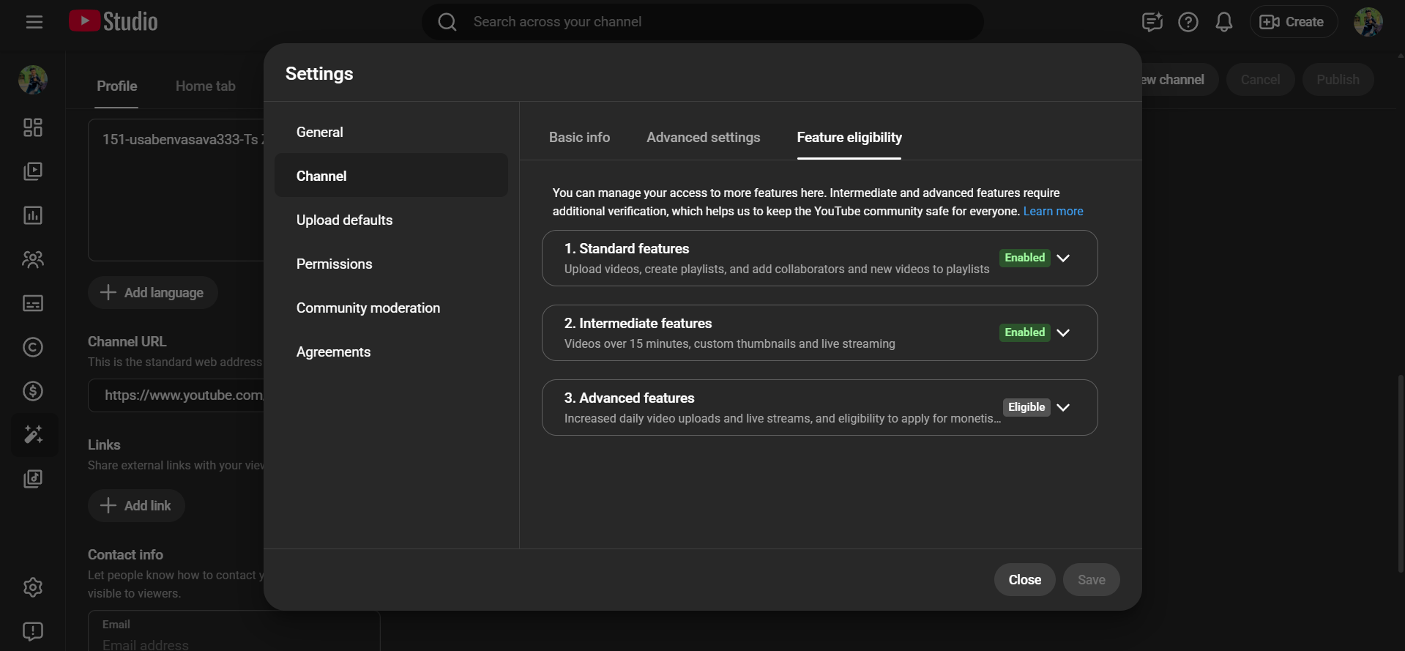Expand the Advanced features section
This screenshot has height=651, width=1405.
1063,407
